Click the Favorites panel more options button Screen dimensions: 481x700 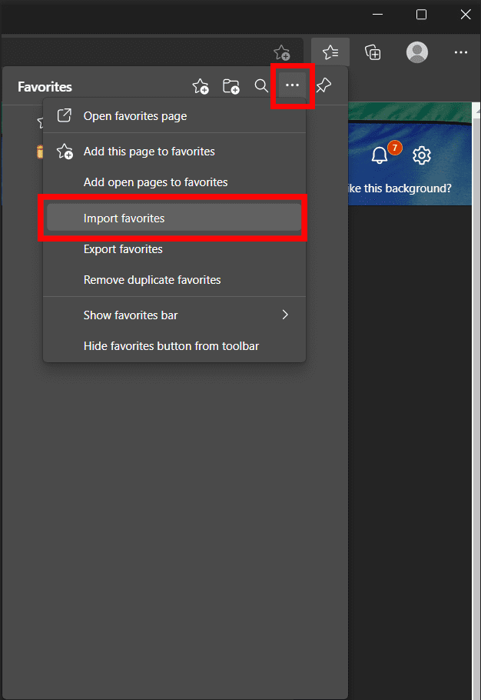coord(292,85)
